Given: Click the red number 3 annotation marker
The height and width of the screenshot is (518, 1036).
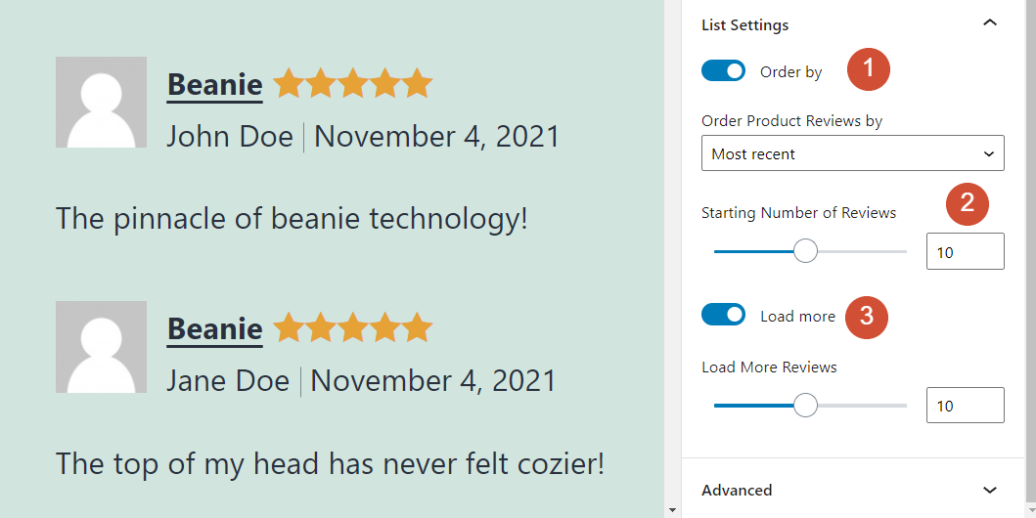Looking at the screenshot, I should 866,317.
